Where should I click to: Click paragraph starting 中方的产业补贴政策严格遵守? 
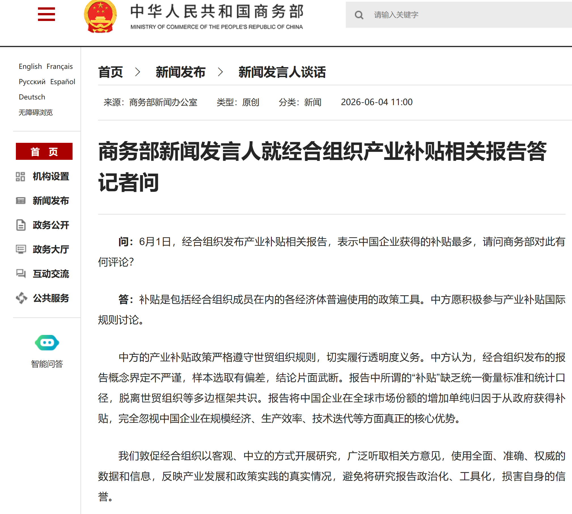[x=332, y=388]
